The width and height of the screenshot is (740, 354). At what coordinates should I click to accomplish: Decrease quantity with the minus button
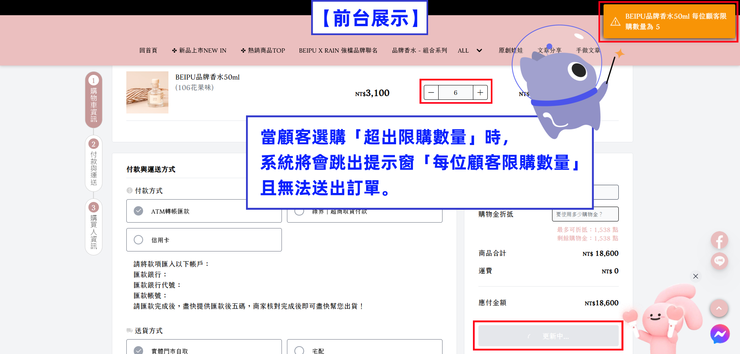point(431,92)
